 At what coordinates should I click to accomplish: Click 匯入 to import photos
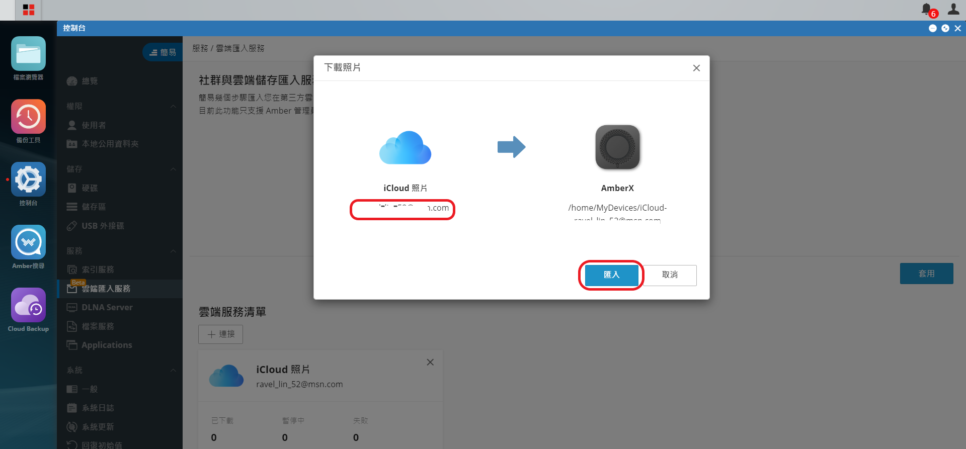[x=611, y=275]
